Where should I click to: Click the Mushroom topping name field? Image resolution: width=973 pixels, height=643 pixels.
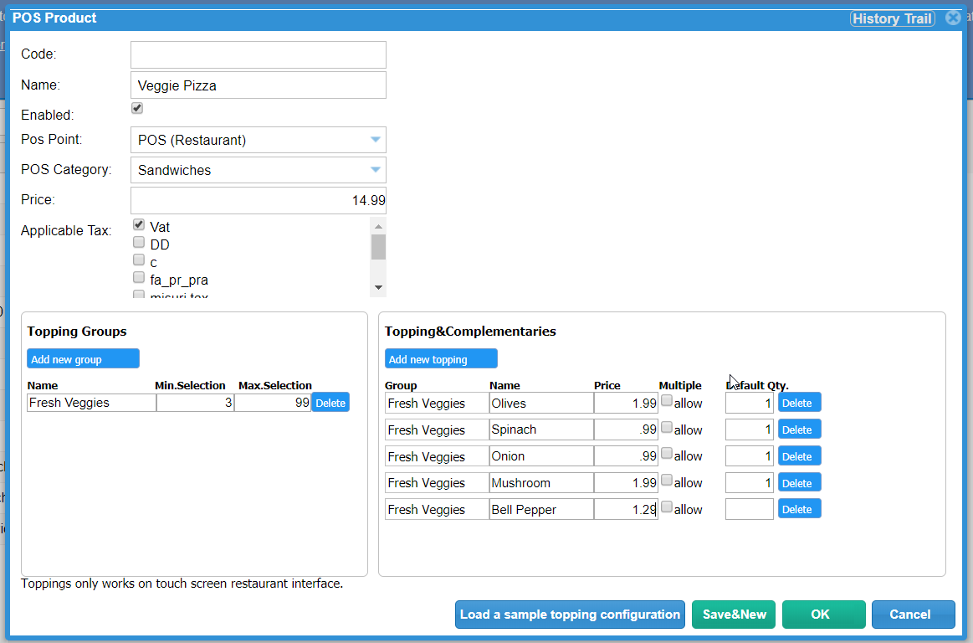coord(541,483)
